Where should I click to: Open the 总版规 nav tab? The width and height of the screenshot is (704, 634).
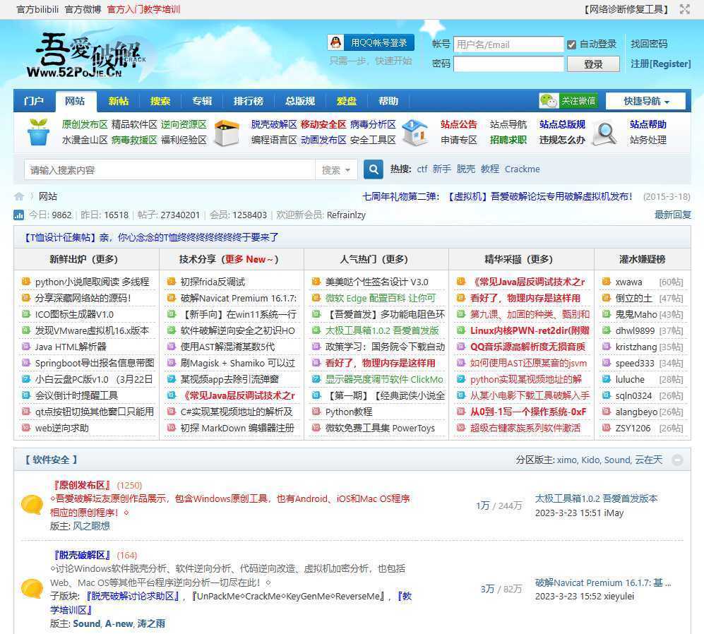(x=300, y=101)
